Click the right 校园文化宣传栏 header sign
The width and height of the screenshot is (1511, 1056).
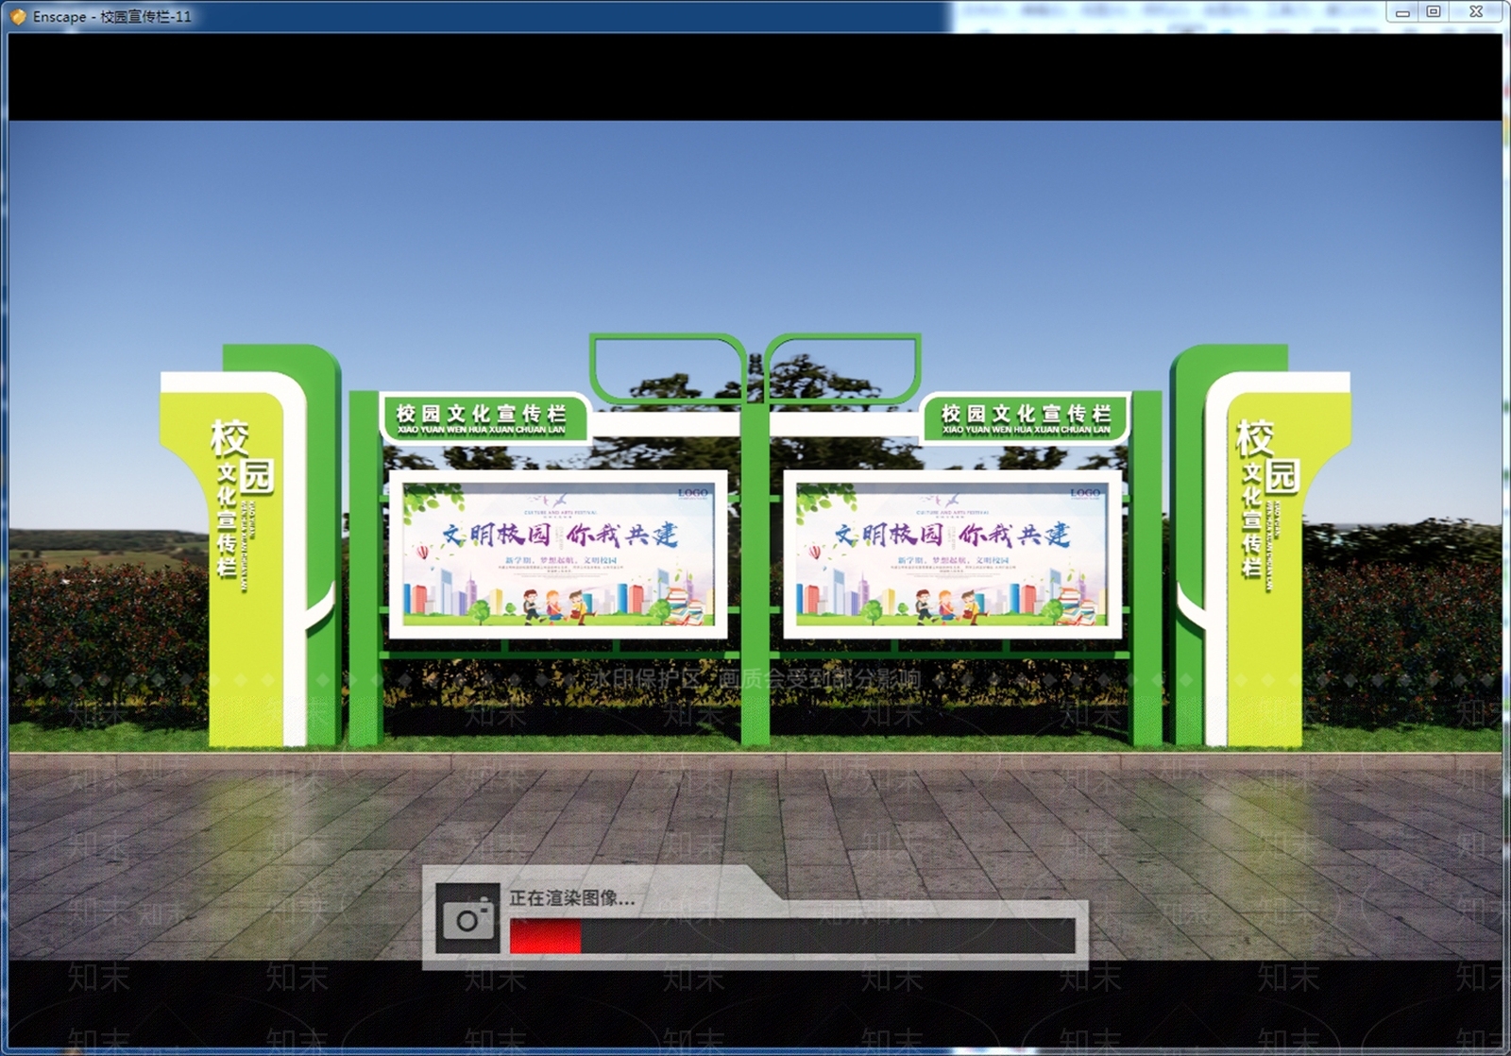click(x=1027, y=418)
